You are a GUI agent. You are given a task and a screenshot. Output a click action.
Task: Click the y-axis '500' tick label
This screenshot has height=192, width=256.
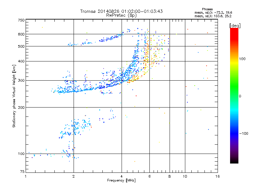[x=21, y=46]
